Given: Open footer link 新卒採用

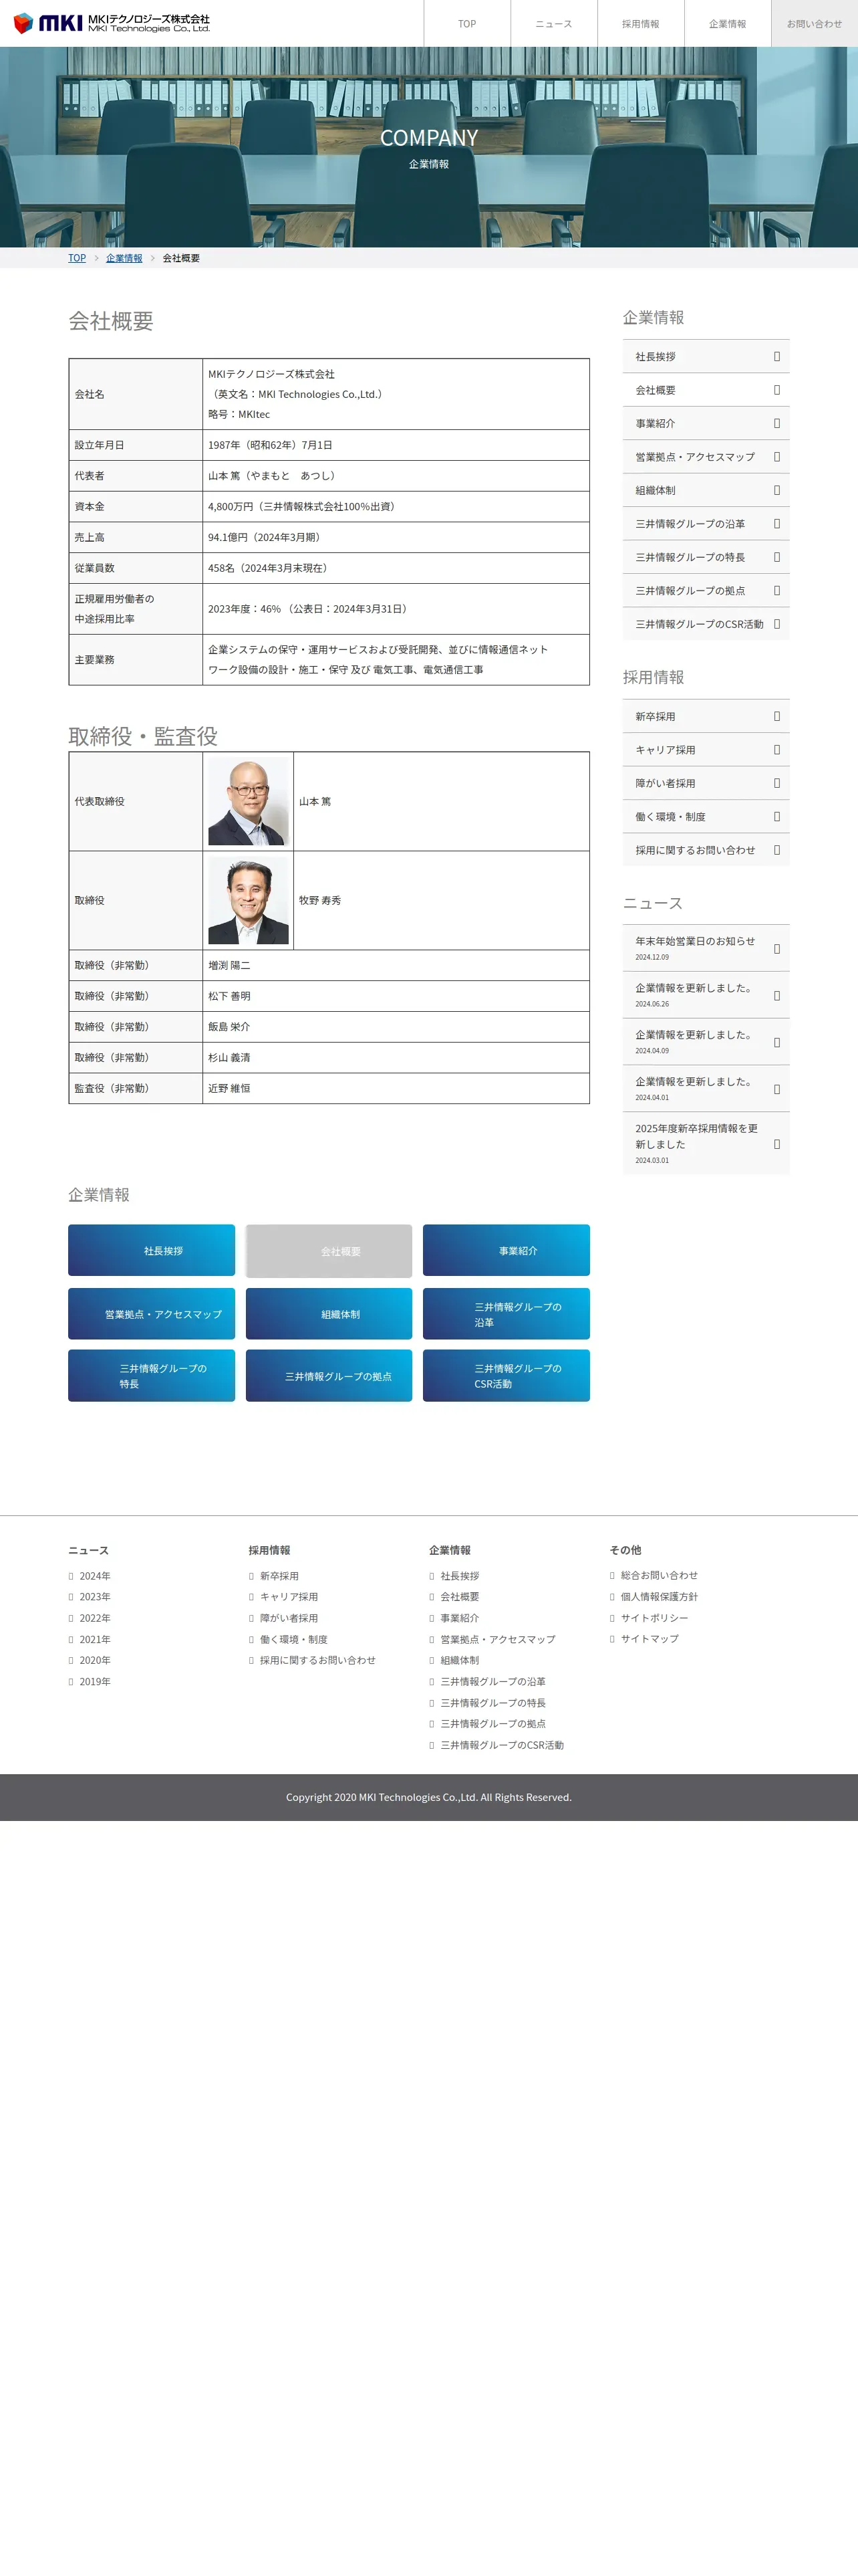Looking at the screenshot, I should (279, 1576).
